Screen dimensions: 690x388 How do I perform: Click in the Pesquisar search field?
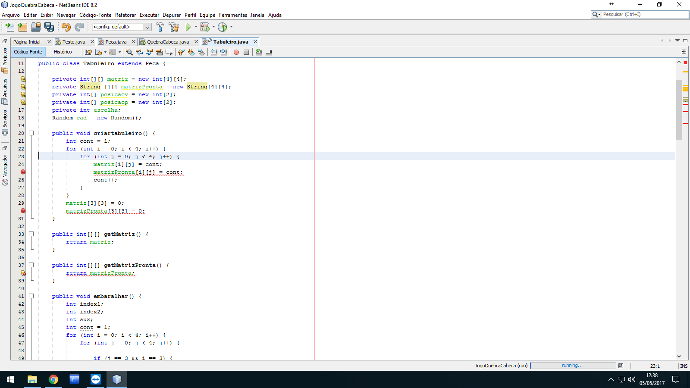644,14
